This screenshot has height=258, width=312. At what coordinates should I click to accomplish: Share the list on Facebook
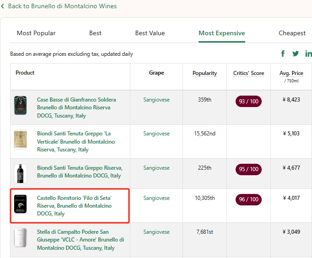click(283, 54)
